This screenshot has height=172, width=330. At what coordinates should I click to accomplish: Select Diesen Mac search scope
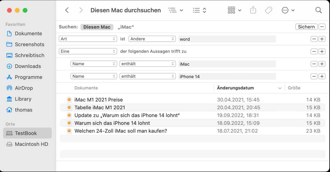pyautogui.click(x=97, y=27)
